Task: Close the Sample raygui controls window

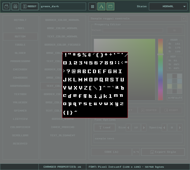Action: point(184,19)
